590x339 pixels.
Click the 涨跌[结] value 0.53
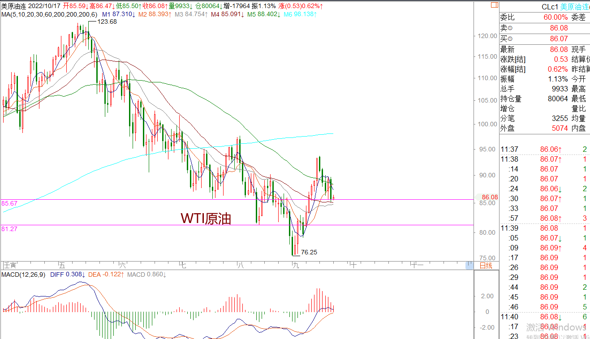click(x=561, y=60)
